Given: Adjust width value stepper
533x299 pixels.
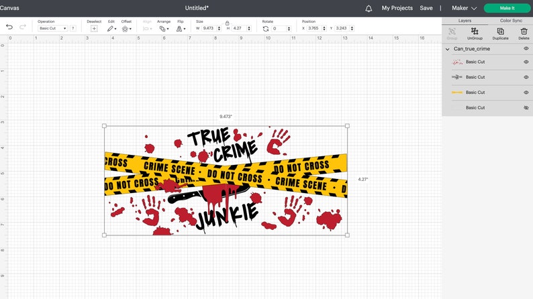Looking at the screenshot, I should [219, 28].
